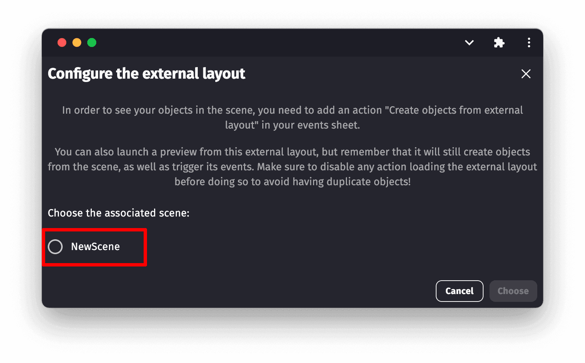The image size is (585, 363).
Task: Click the "layout" in your events sheet line
Action: tap(292, 125)
